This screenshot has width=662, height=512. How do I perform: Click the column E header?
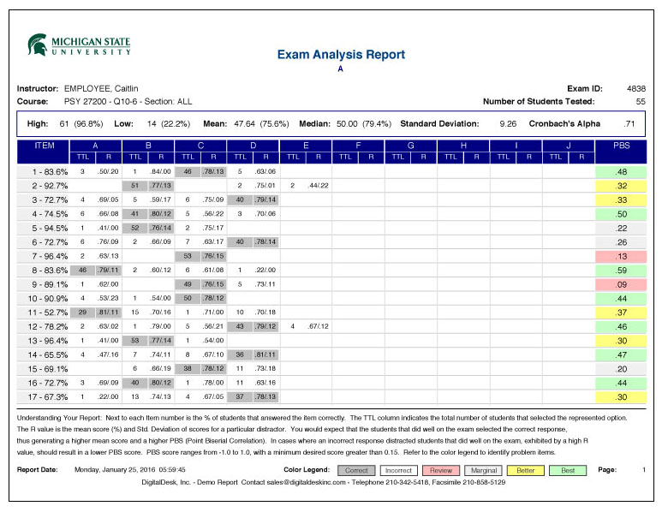(306, 146)
